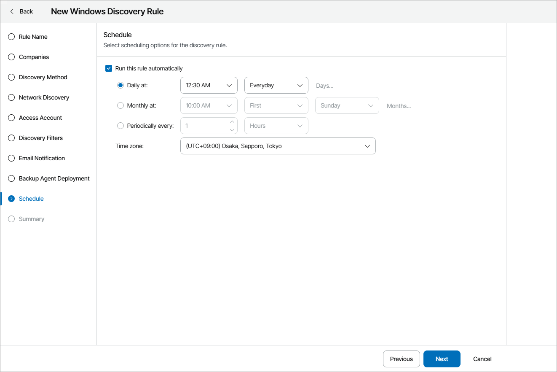Viewport: 557px width, 372px height.
Task: Click the Rule Name step circle icon
Action: tap(11, 37)
